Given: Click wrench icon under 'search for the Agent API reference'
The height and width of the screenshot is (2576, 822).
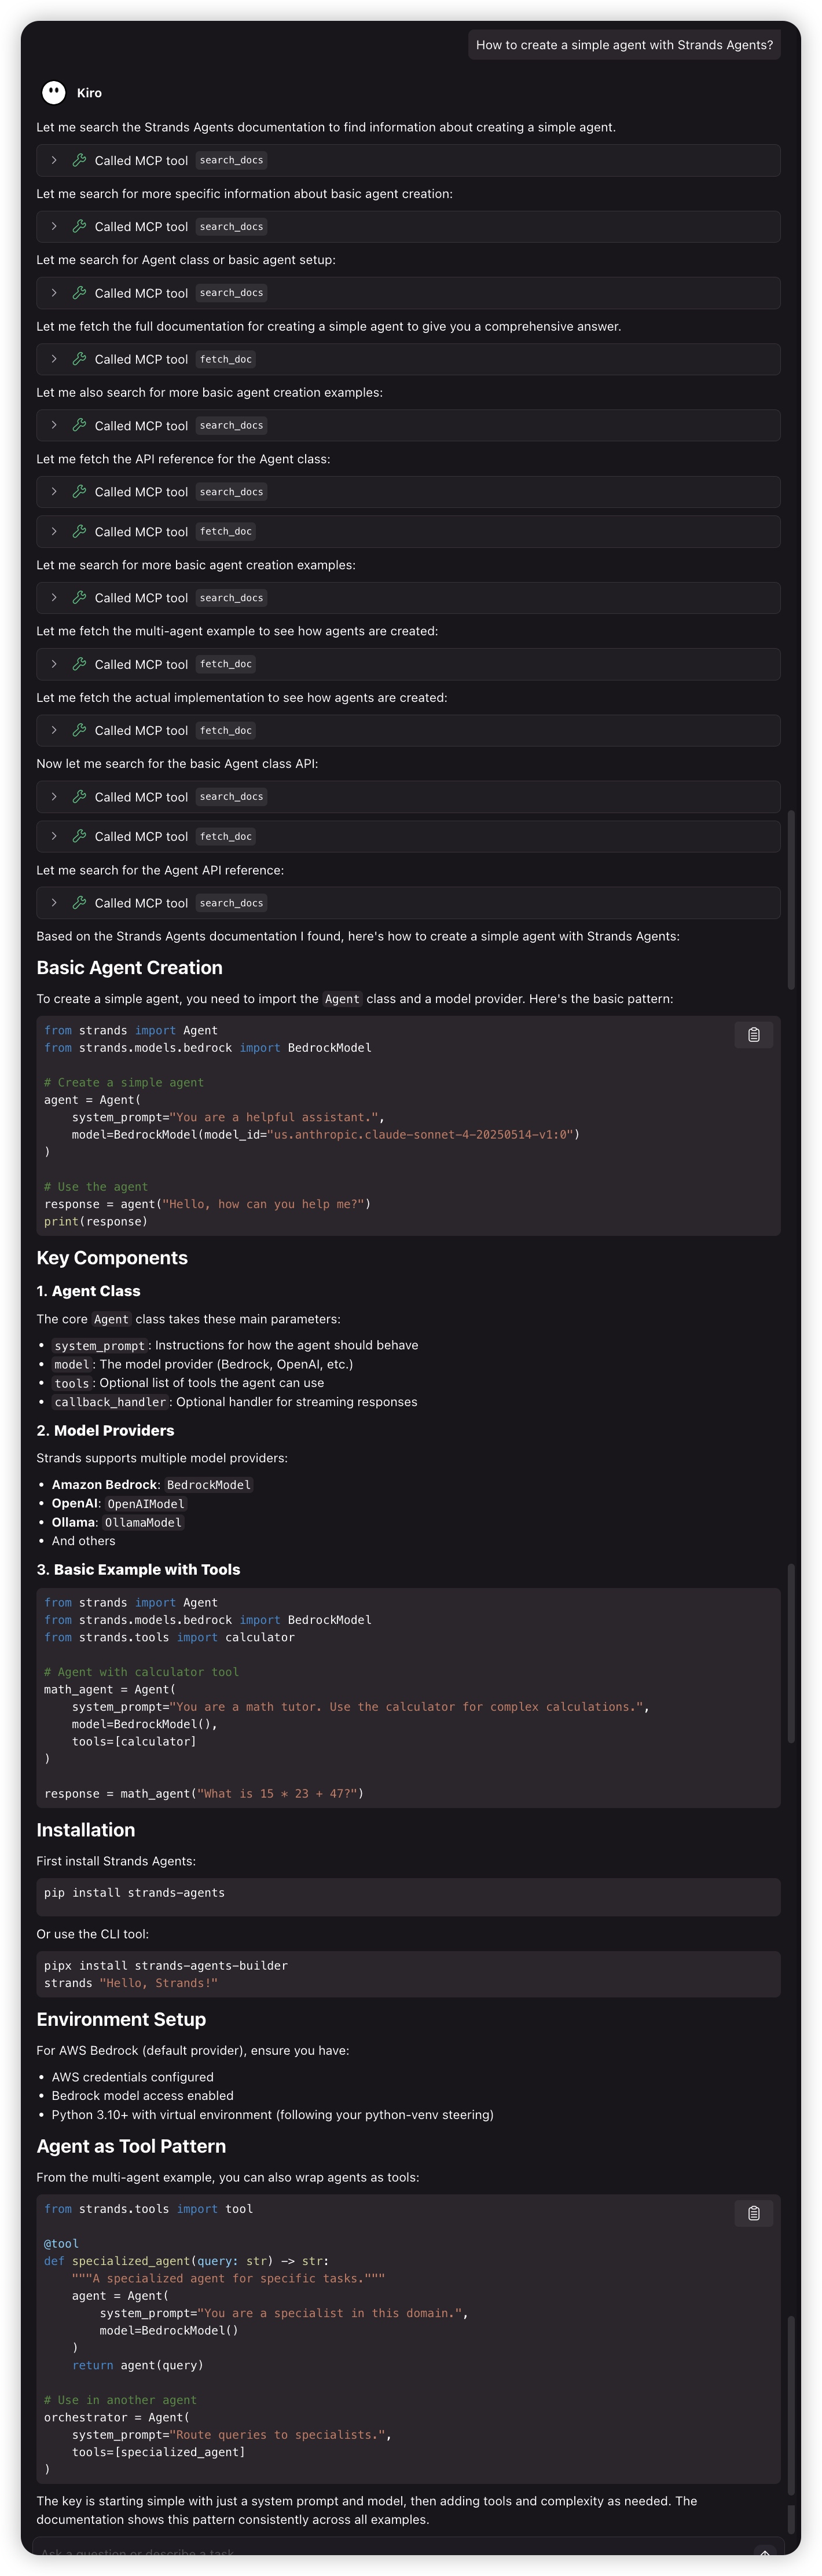Looking at the screenshot, I should coord(79,903).
